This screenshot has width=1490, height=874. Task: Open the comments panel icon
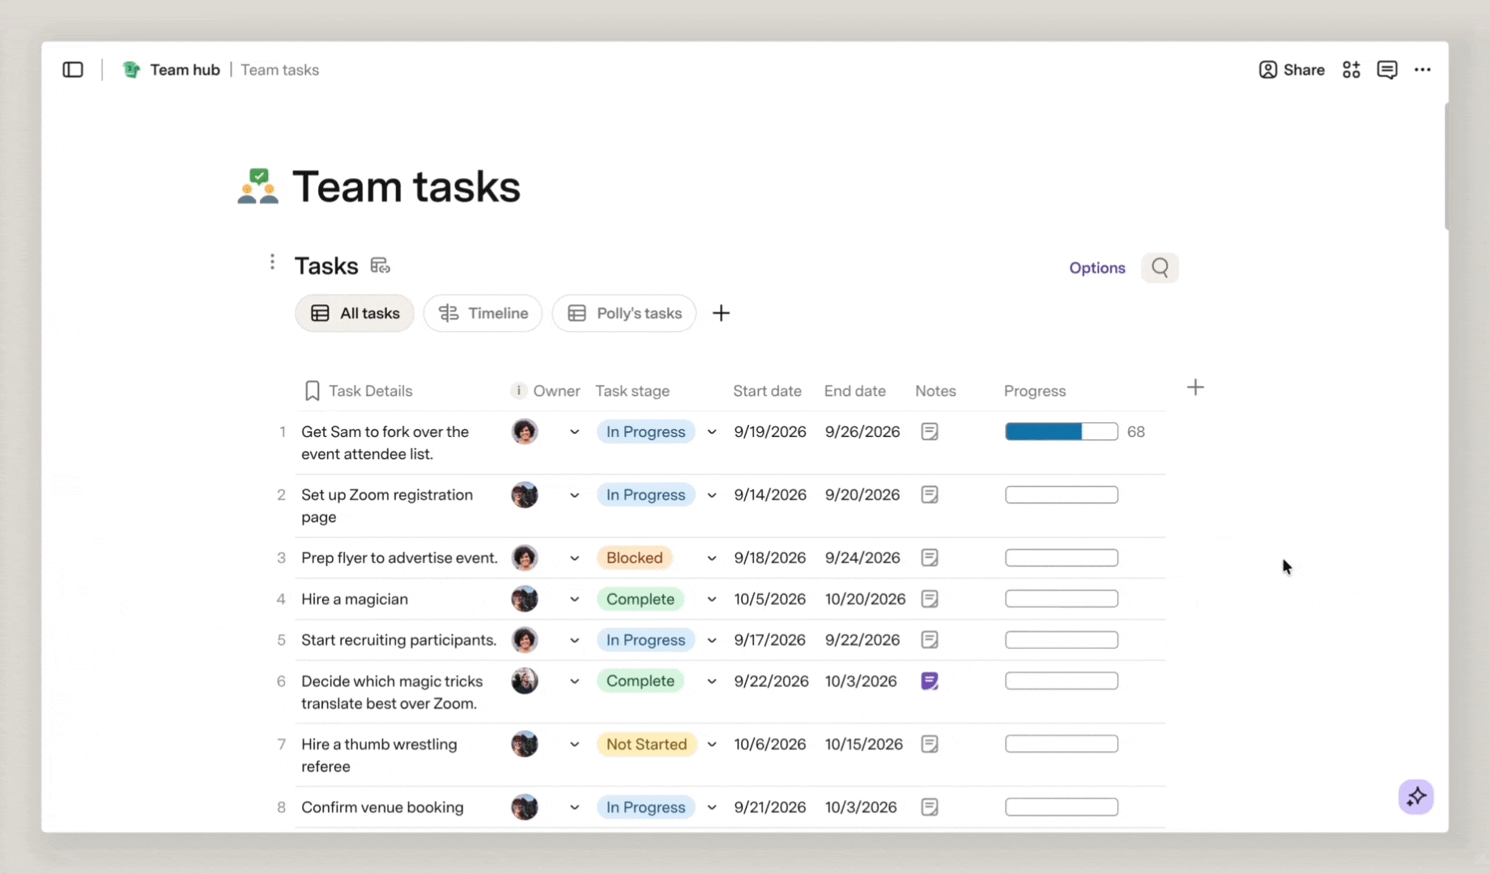(1386, 70)
